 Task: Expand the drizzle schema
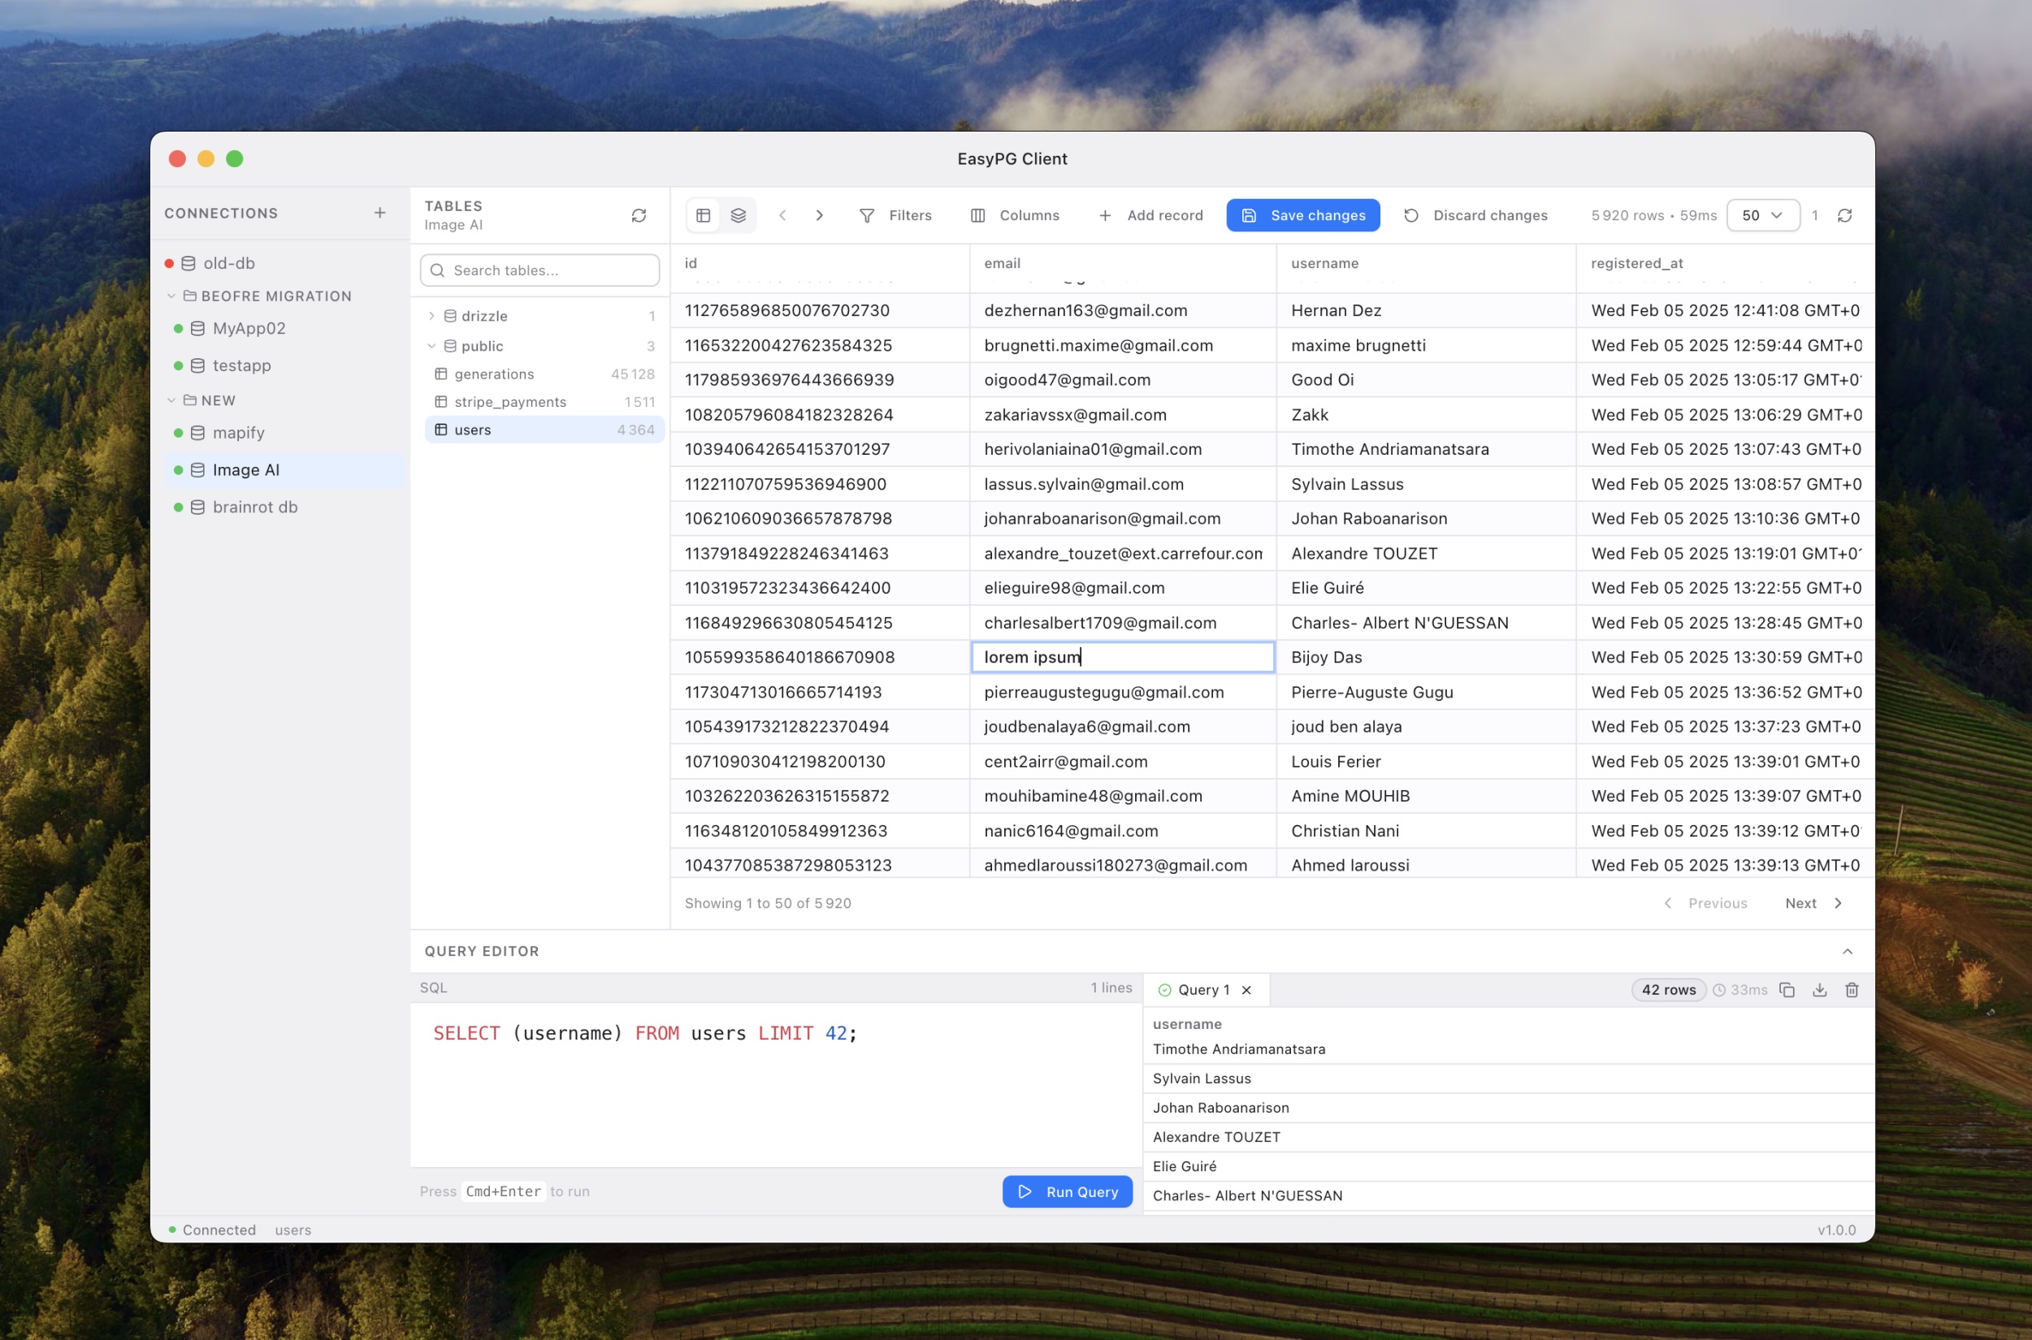click(x=431, y=316)
